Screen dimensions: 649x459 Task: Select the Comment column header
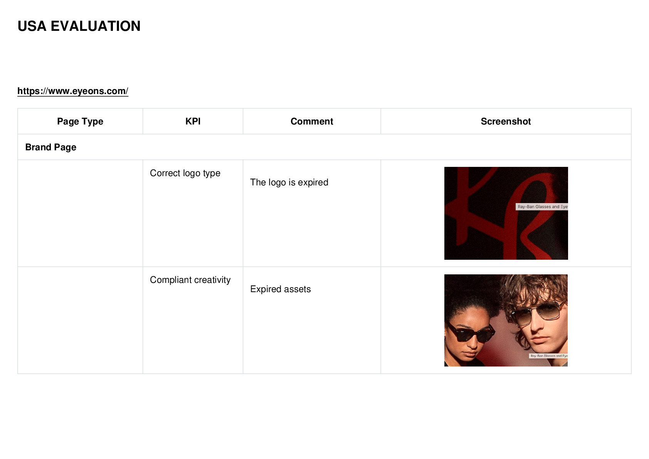point(312,121)
